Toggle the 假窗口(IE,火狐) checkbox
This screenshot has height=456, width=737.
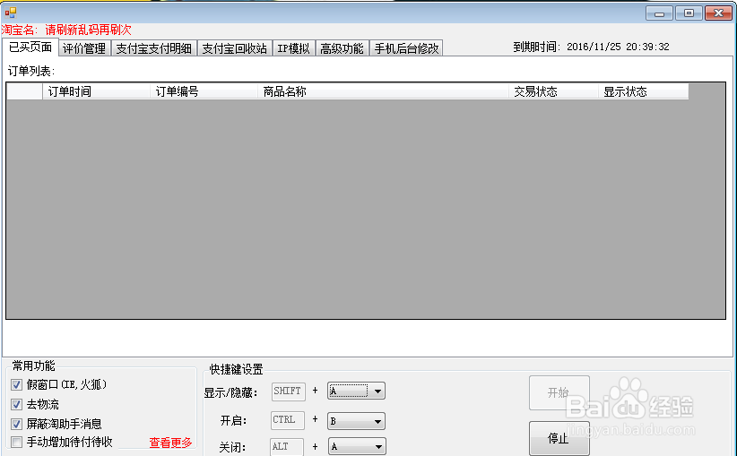pos(16,384)
